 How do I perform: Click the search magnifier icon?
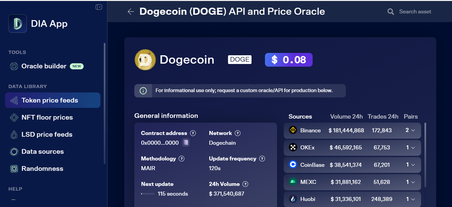[x=390, y=11]
